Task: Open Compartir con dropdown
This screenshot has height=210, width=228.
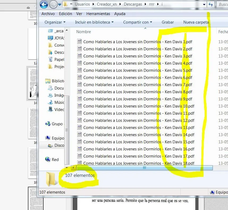Action: point(138,22)
